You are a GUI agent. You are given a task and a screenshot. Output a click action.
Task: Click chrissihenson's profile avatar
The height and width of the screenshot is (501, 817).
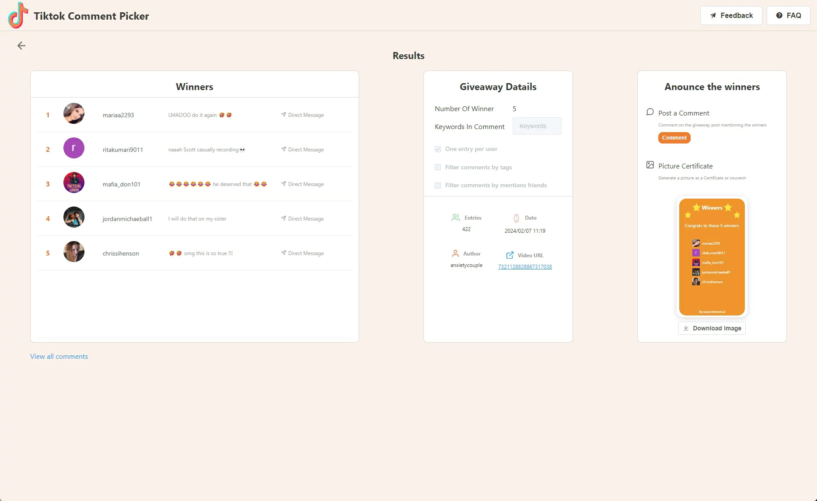tap(74, 252)
